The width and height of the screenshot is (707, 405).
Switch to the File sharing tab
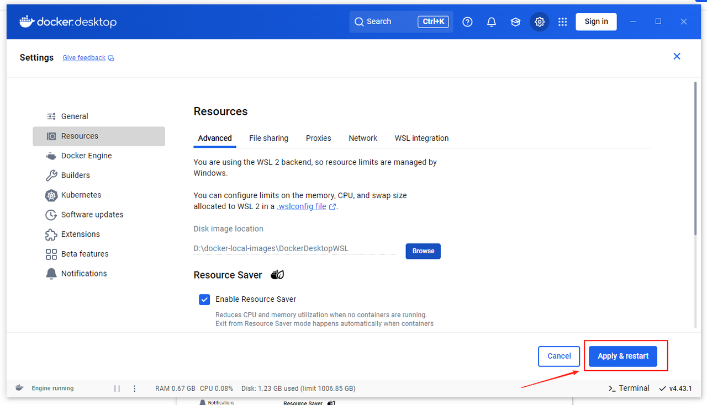[x=268, y=138]
